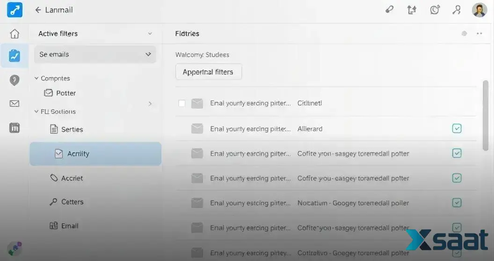
Task: Open the more options dots in Fidtries header
Action: click(479, 34)
